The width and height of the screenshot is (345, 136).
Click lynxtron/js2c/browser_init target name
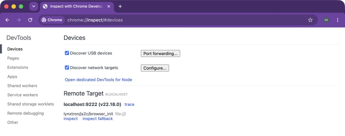[88, 114]
